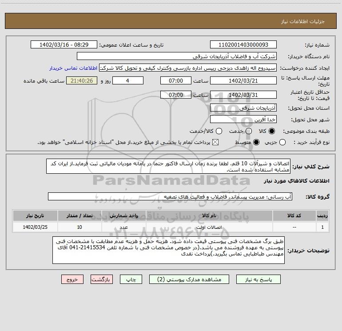The width and height of the screenshot is (342, 331).
Task: Click the نام کالا column header
Action: (x=209, y=215)
